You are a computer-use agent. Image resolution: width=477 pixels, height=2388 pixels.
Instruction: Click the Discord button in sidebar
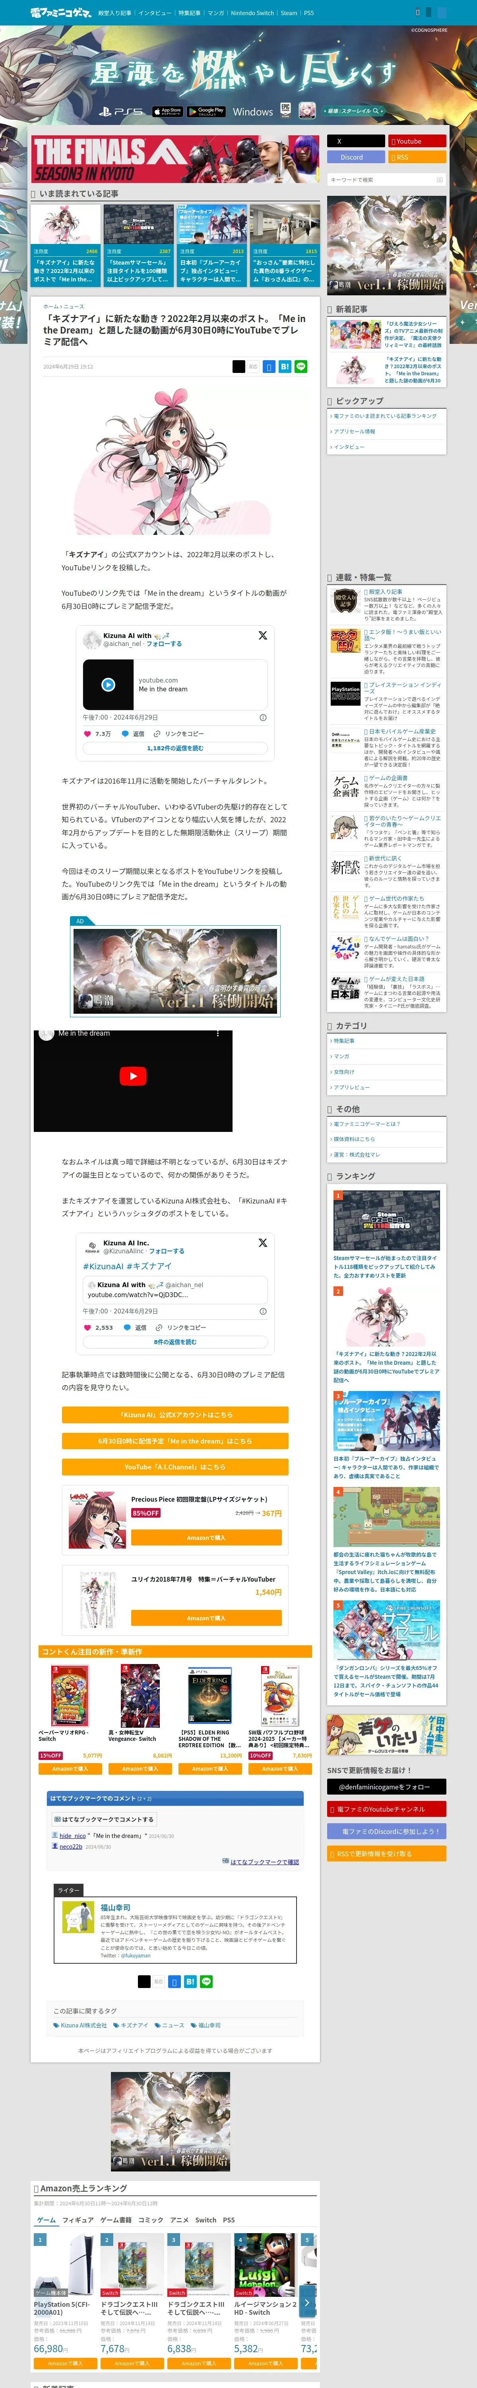click(356, 158)
